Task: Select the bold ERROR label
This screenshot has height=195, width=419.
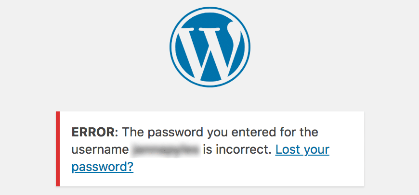Action: tap(91, 132)
